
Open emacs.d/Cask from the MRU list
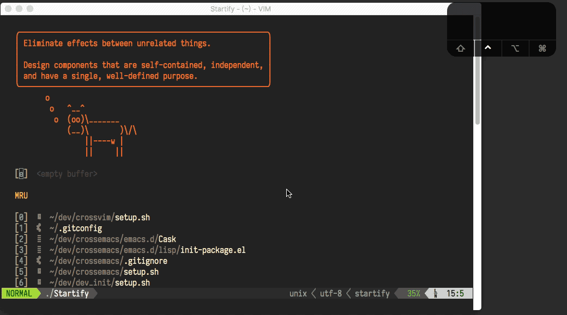coord(112,239)
